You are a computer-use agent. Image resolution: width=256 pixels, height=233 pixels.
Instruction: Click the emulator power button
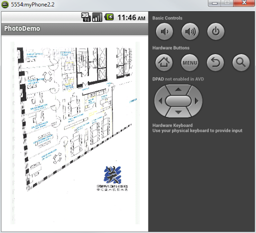pos(215,31)
